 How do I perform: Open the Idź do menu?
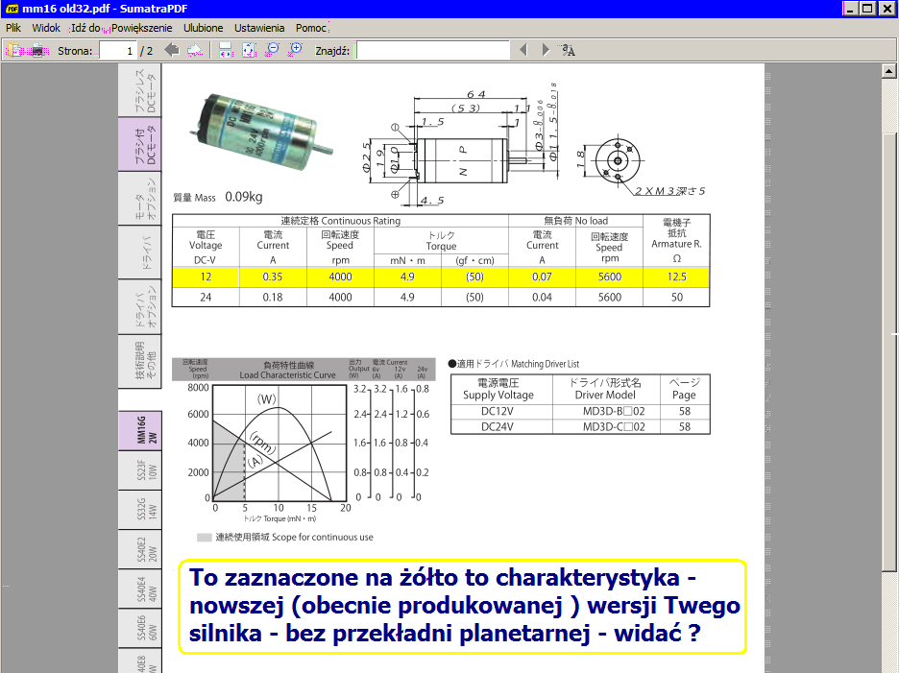tap(86, 28)
